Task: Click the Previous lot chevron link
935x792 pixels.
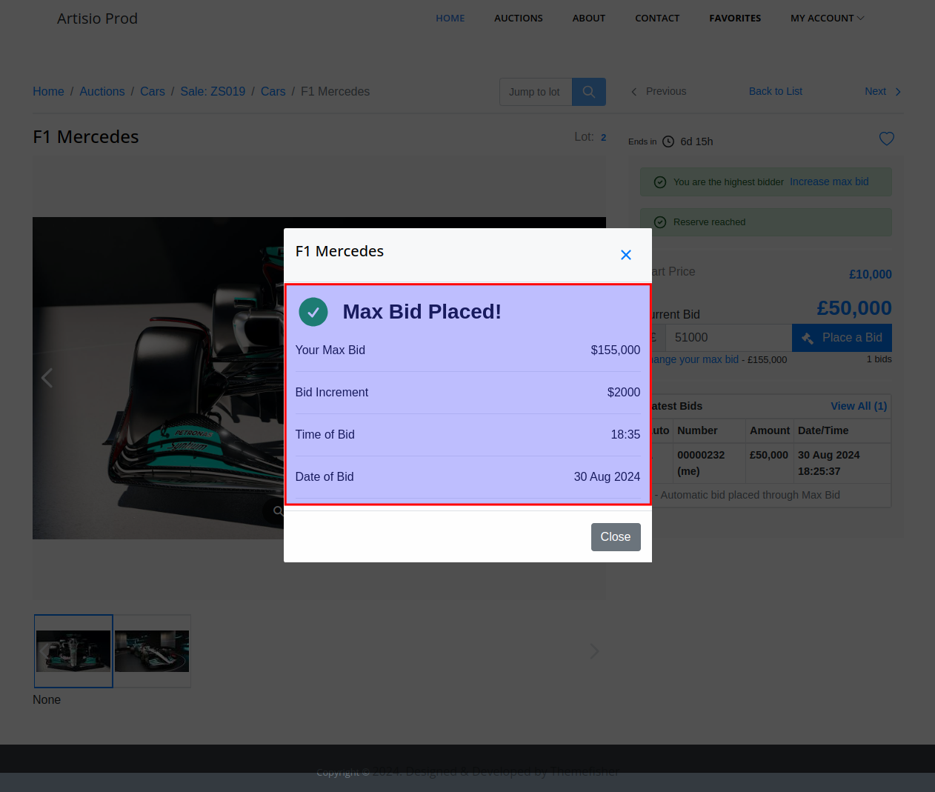Action: (x=658, y=91)
